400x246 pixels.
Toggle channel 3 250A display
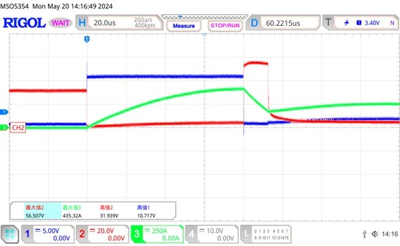157,234
